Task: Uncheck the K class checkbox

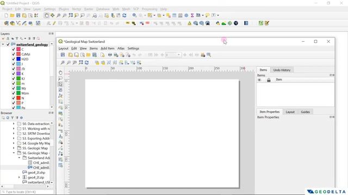Action: (x=13, y=74)
